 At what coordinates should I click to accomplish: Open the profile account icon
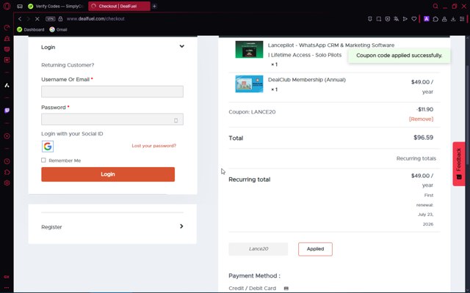tap(444, 19)
